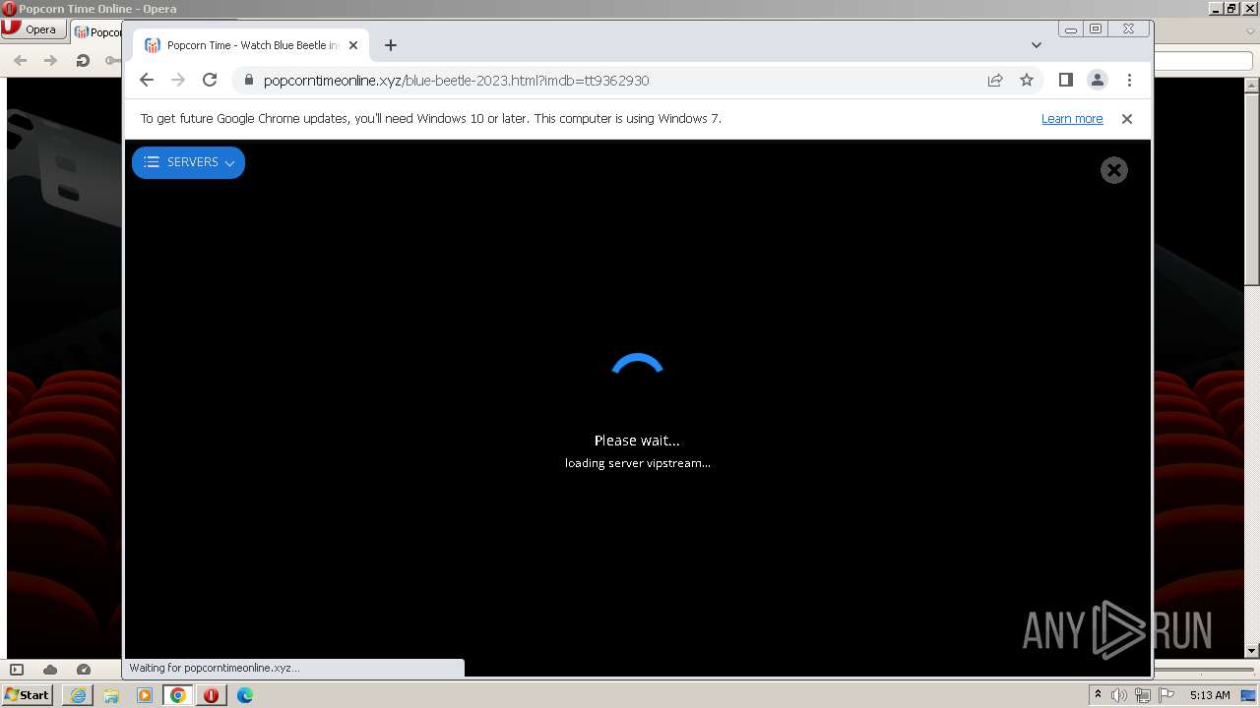Reload page in Opera window

pos(83,60)
